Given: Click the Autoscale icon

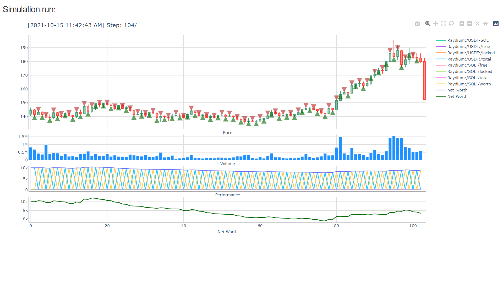Looking at the screenshot, I should (x=478, y=24).
